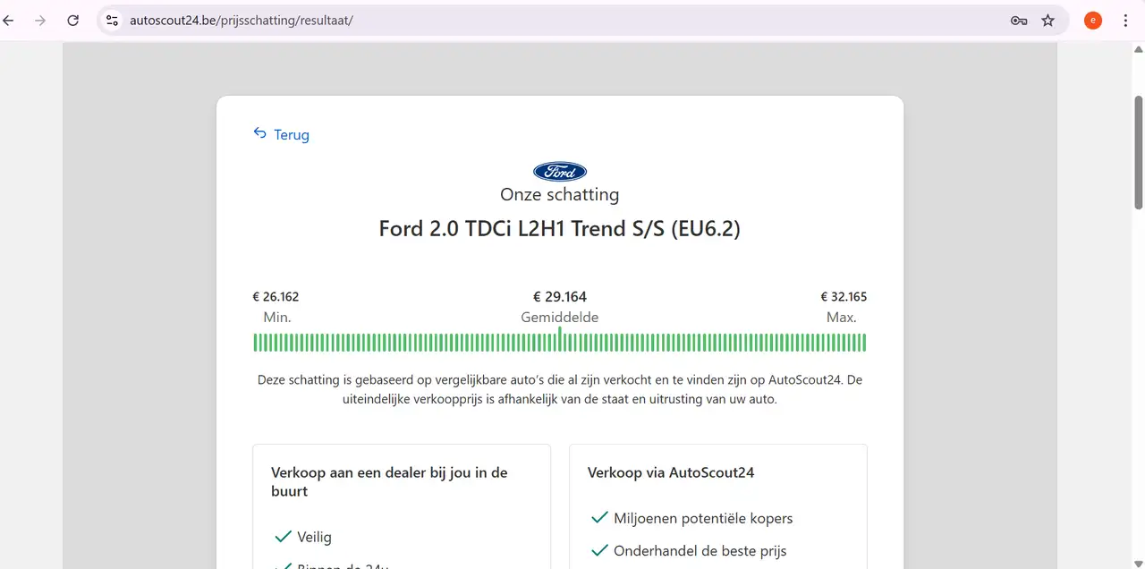
Task: Open the Chrome three-dot menu
Action: coord(1125,21)
